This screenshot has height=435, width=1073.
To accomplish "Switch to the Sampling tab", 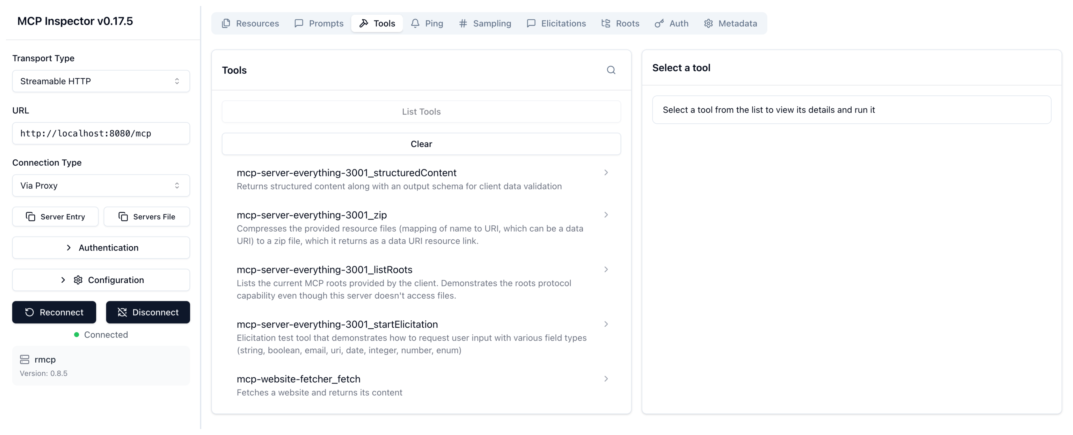I will [485, 23].
